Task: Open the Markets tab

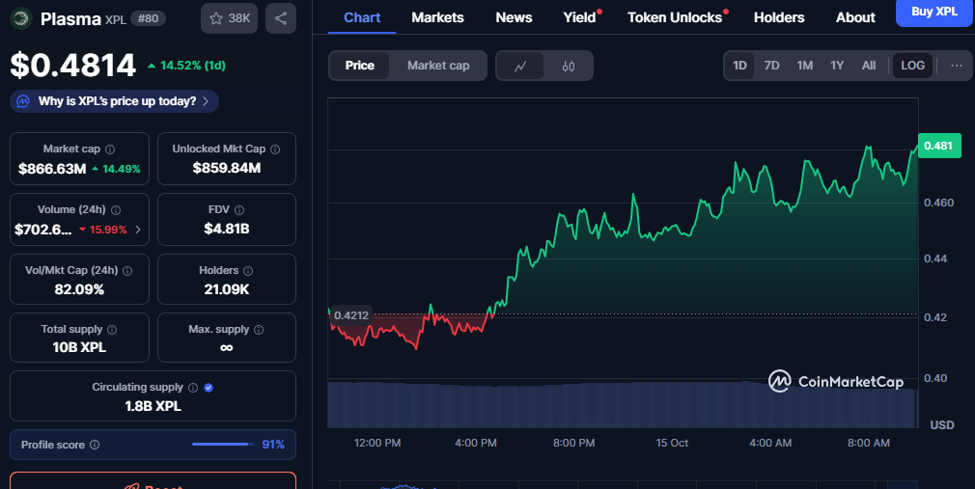Action: [x=437, y=17]
